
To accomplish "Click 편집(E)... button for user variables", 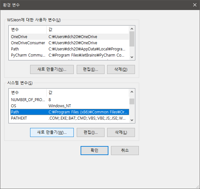I will coord(91,69).
